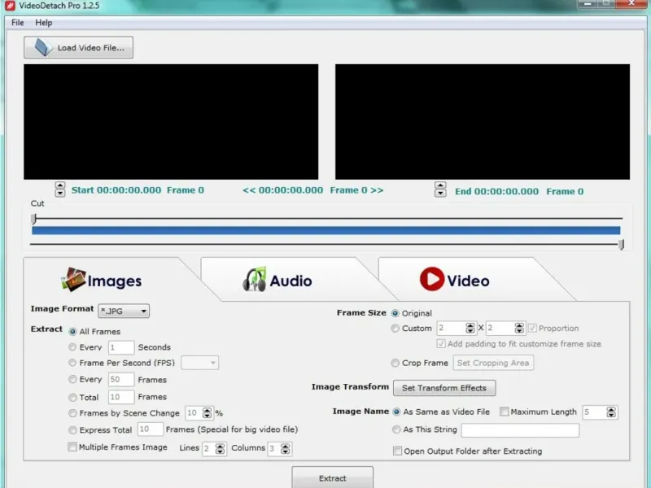
Task: Adjust the Scene Change percent stepper
Action: (x=207, y=413)
